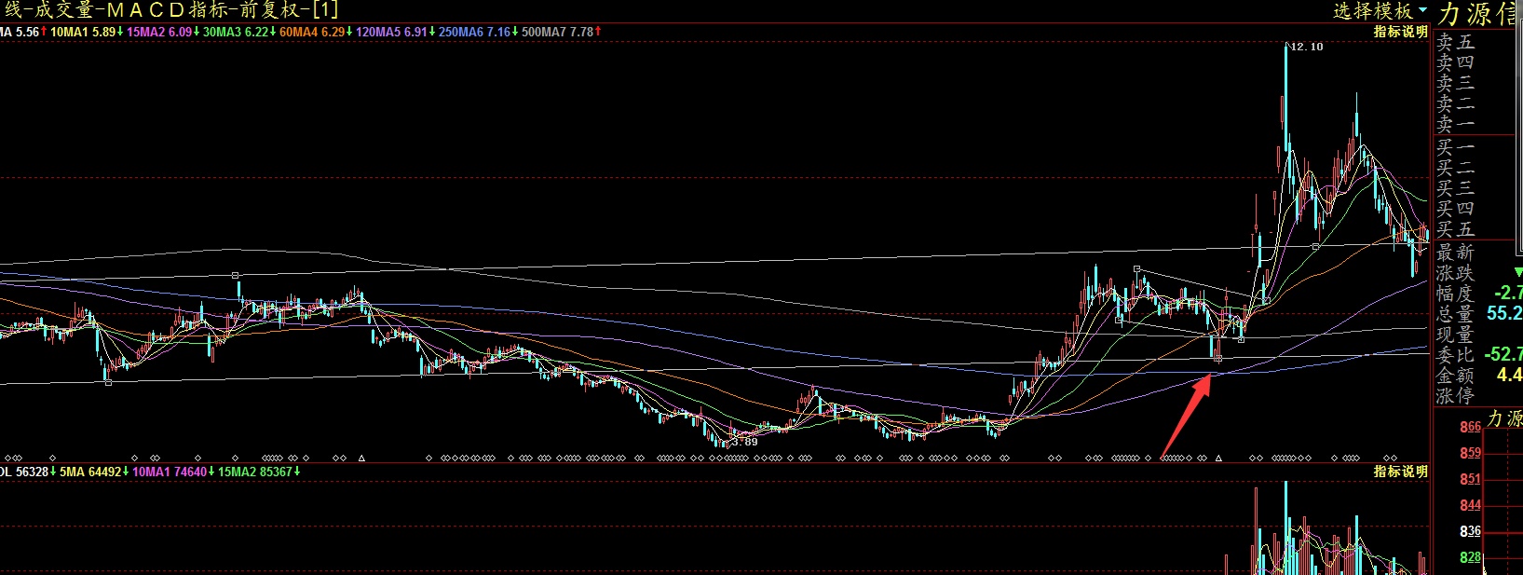Click the 力源信 stock name title
This screenshot has width=1523, height=575.
click(x=1479, y=14)
